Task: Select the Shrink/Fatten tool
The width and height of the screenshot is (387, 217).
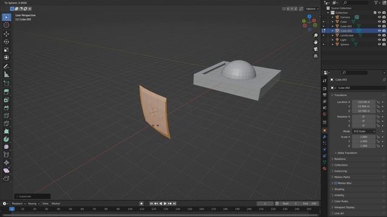Action: [x=7, y=163]
